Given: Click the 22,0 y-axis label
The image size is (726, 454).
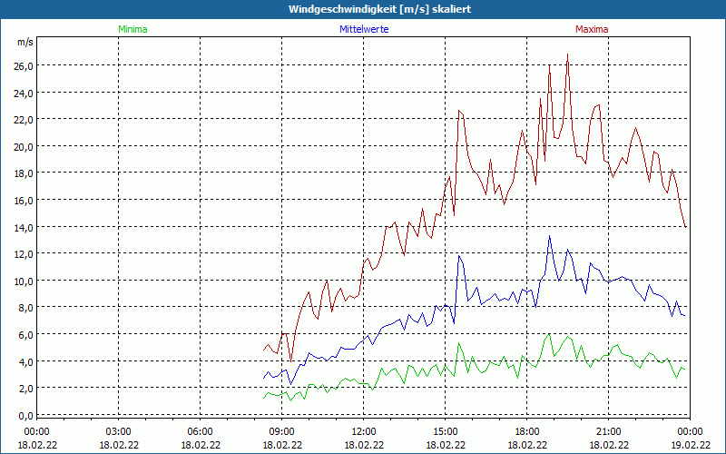Looking at the screenshot, I should [25, 120].
